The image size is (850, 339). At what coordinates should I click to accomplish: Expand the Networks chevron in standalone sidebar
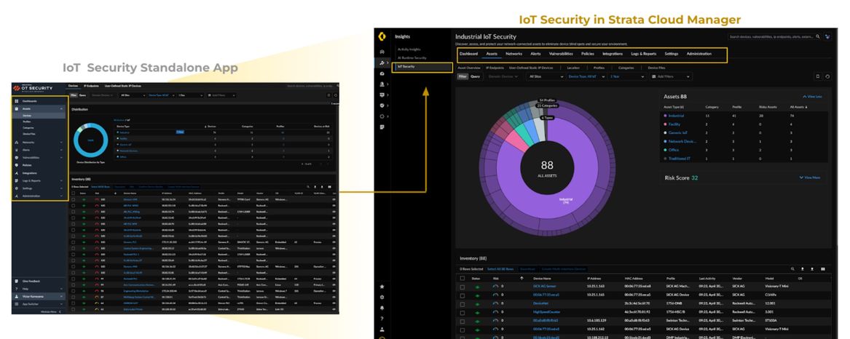click(x=61, y=142)
